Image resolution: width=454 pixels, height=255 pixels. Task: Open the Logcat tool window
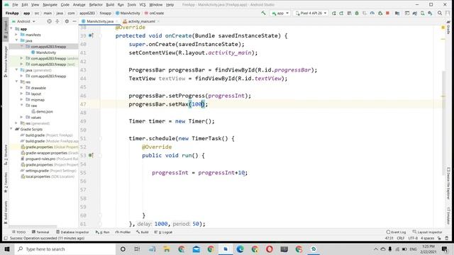tap(163, 232)
